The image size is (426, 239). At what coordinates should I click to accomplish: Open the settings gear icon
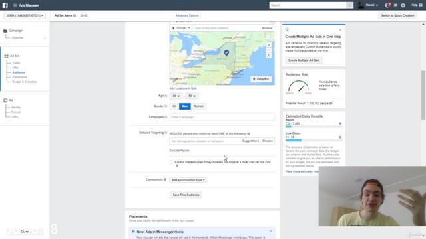coord(403,5)
